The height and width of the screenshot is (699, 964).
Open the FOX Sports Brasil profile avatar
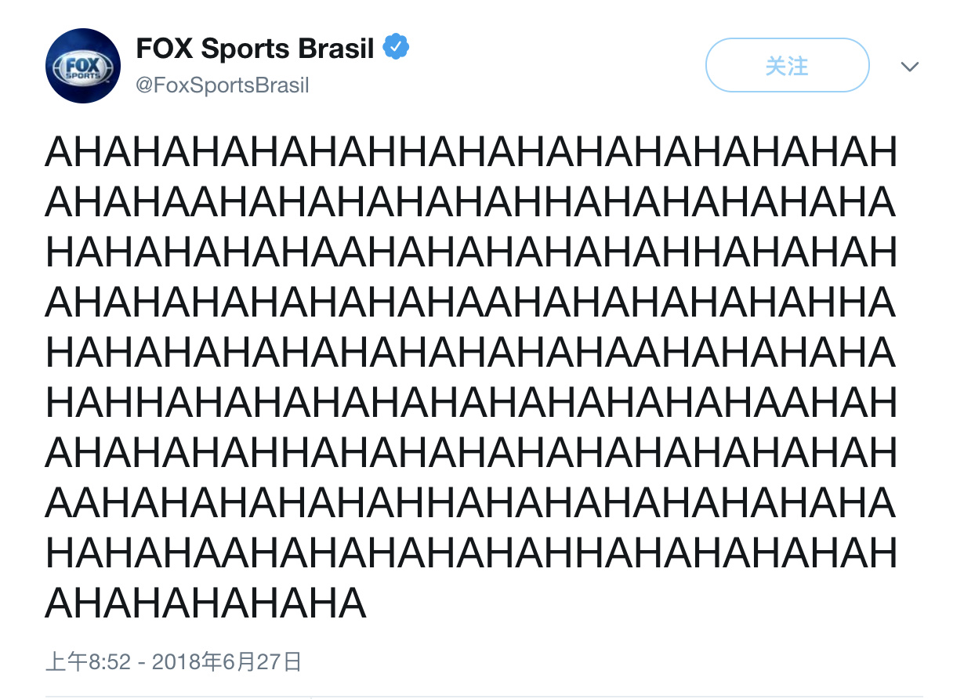[x=83, y=66]
